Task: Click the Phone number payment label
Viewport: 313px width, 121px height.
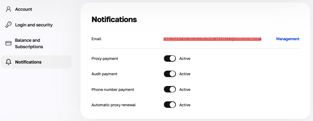Action: 113,89
